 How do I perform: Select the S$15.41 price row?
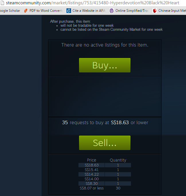[105, 170]
